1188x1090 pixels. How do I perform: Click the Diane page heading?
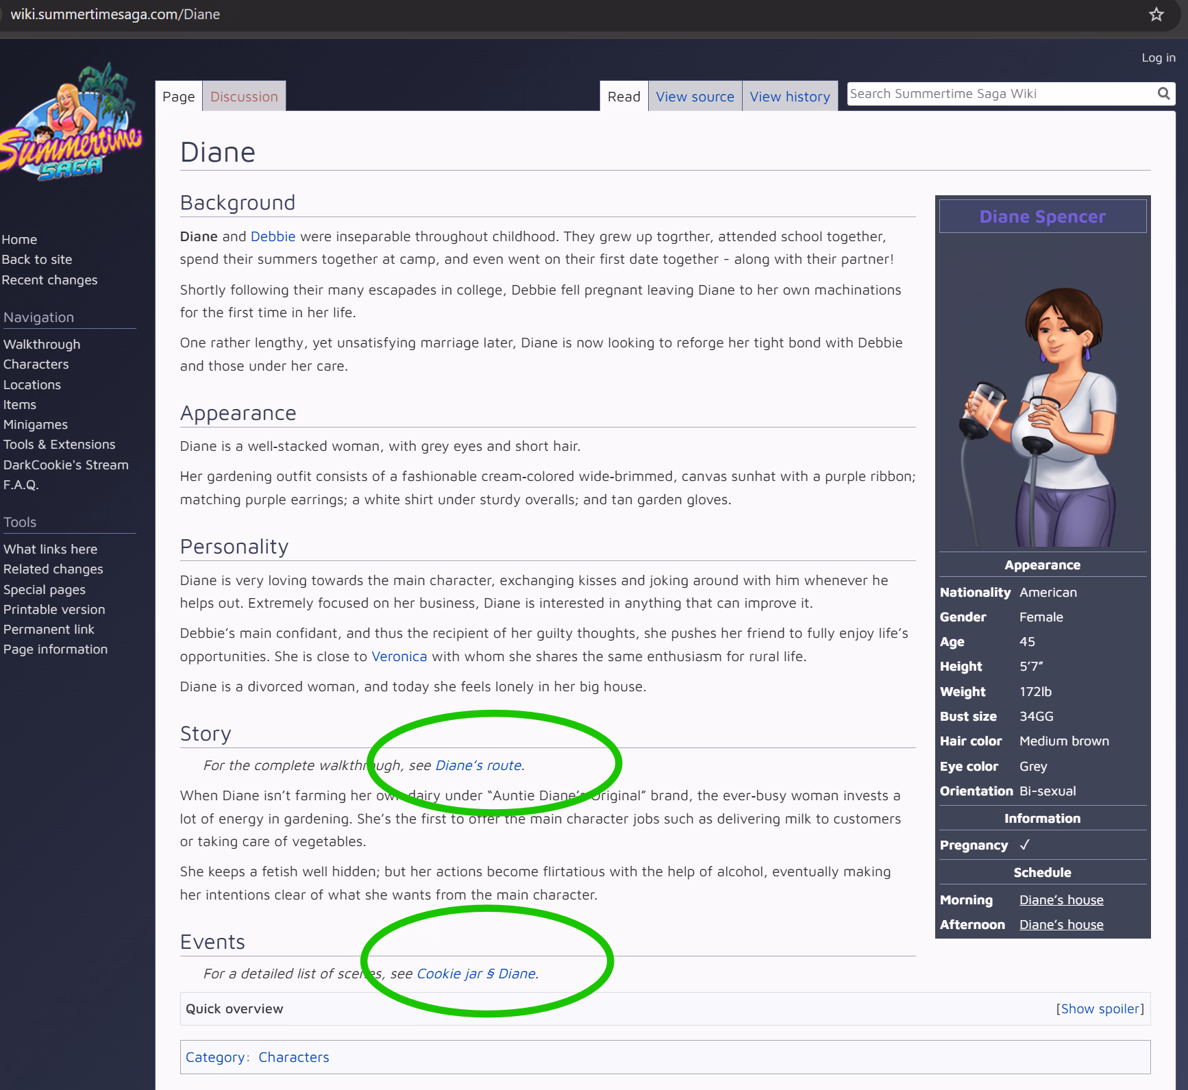pos(218,152)
